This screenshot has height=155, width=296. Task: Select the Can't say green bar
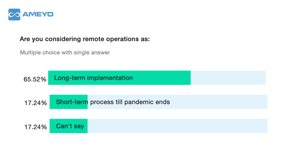tap(69, 126)
